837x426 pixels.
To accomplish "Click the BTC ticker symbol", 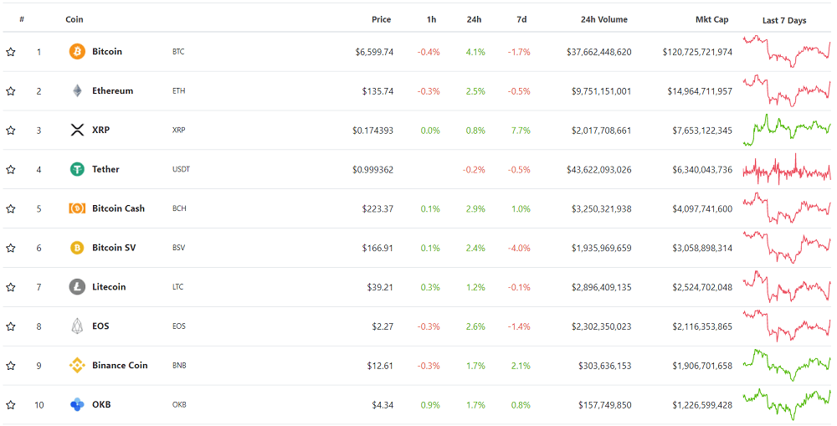I will [x=178, y=52].
